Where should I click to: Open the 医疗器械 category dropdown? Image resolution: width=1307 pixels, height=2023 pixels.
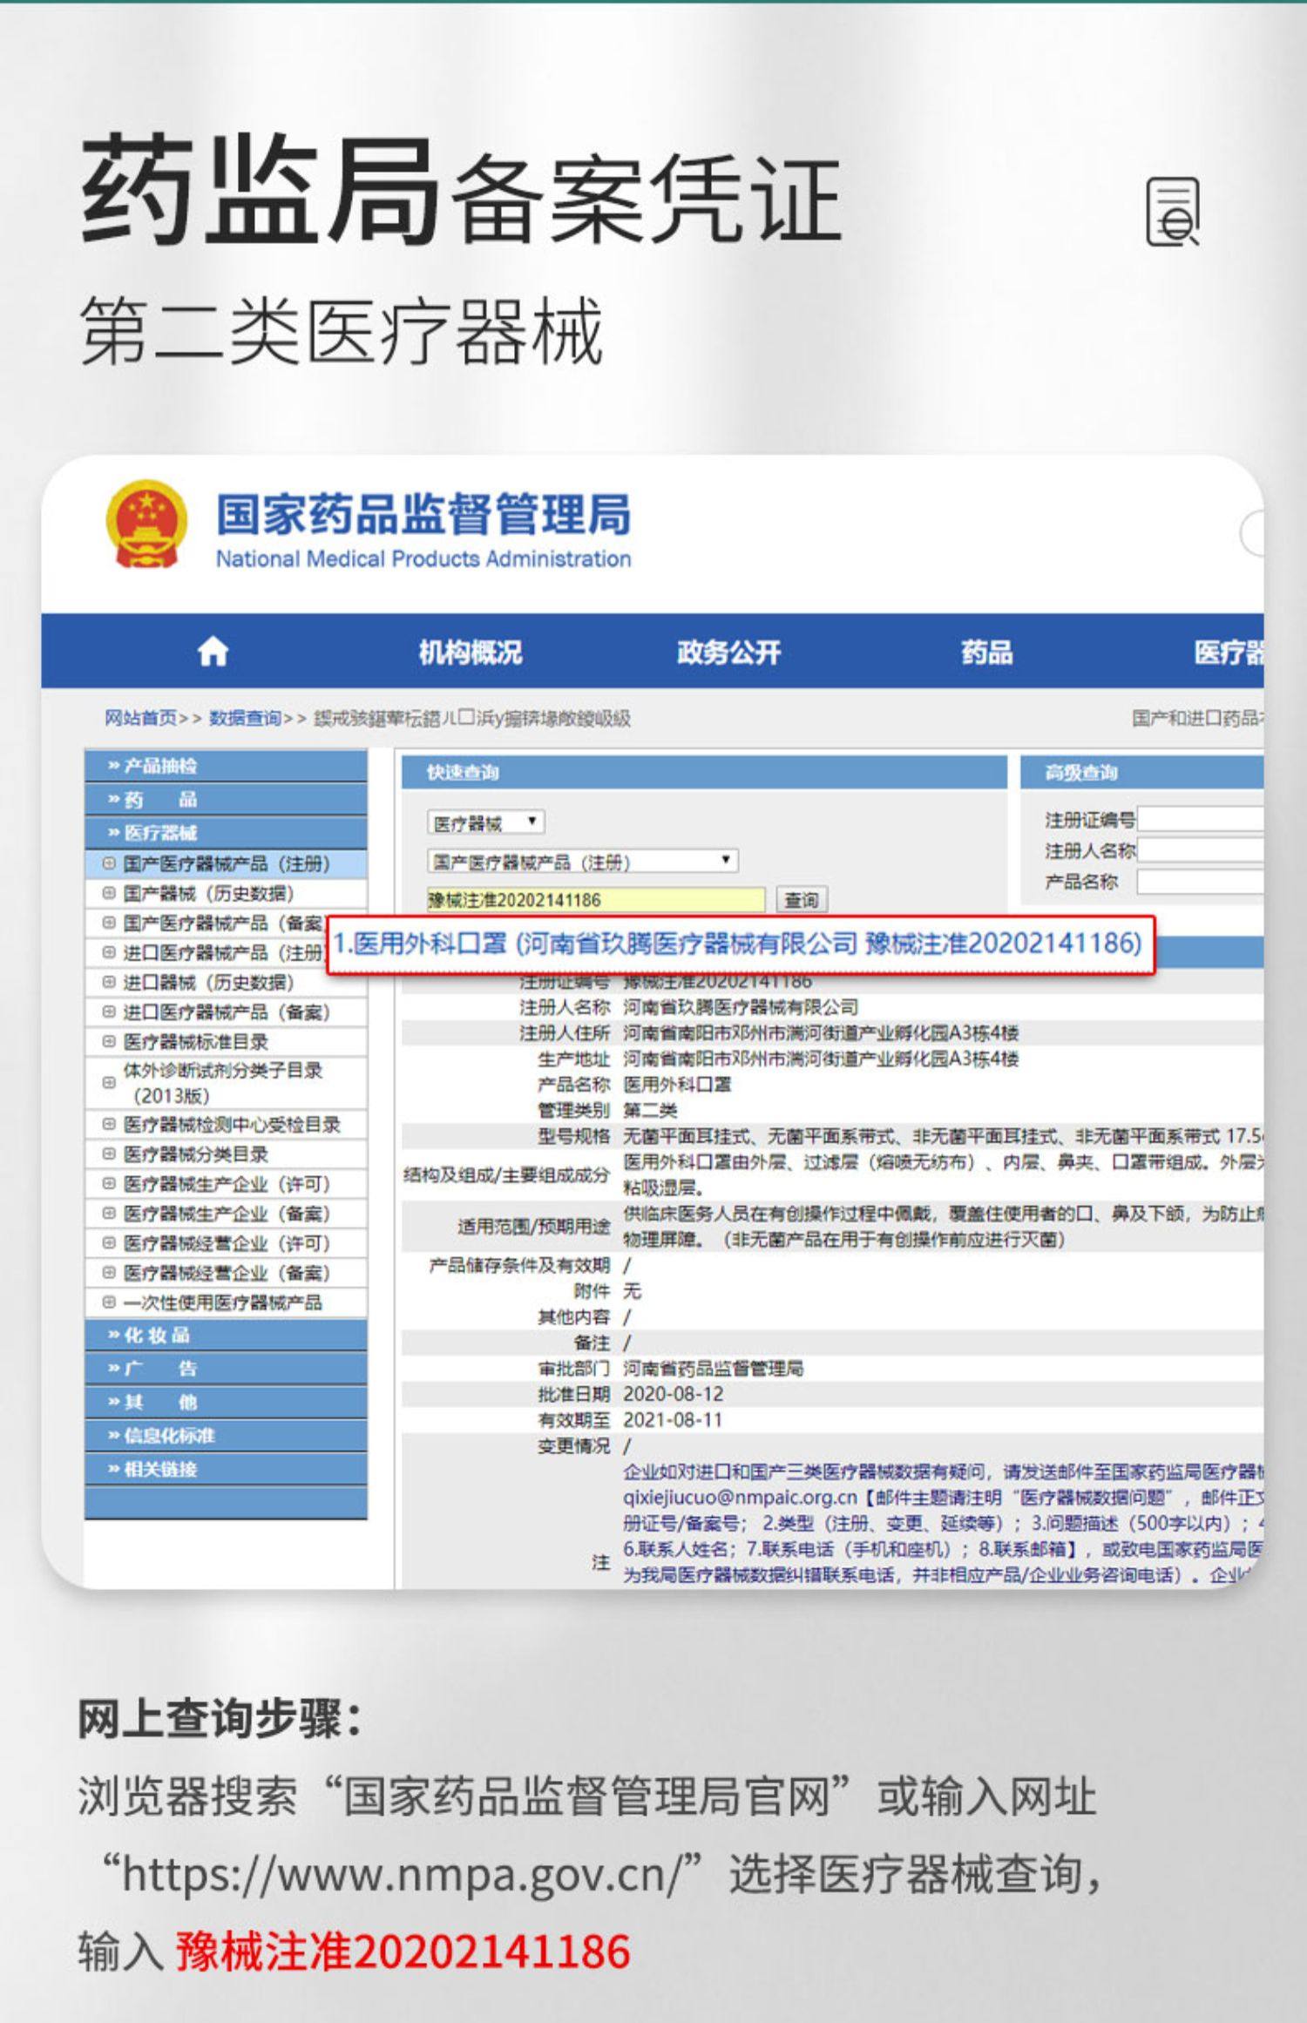click(x=485, y=822)
